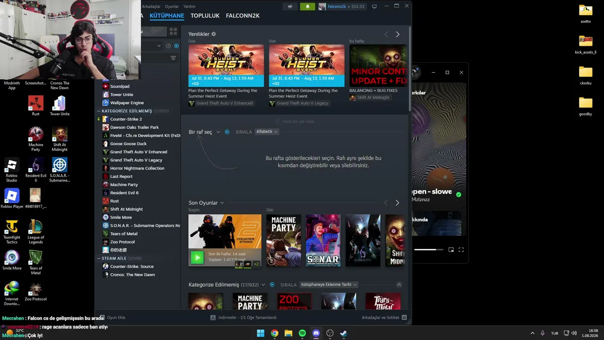The height and width of the screenshot is (340, 604).
Task: Toggle play filter on Bir raf seç shelf
Action: tap(227, 132)
